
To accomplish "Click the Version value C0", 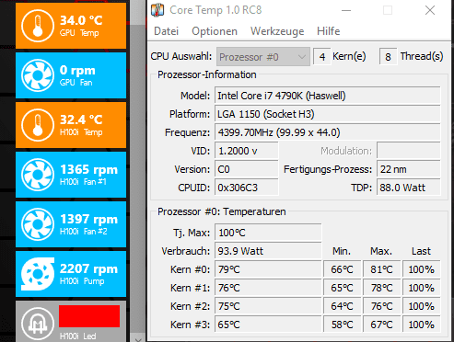I will 247,169.
